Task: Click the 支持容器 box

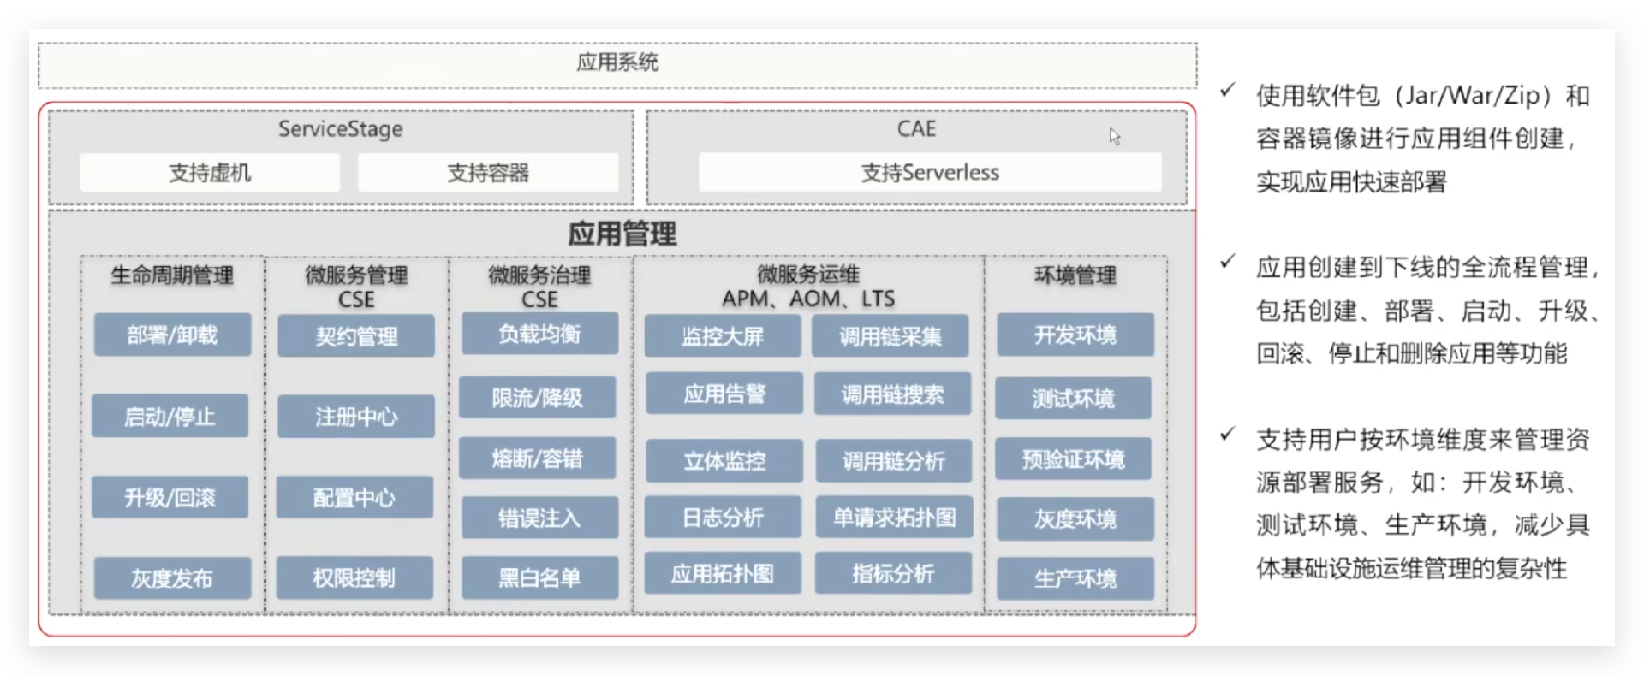Action: pyautogui.click(x=488, y=173)
